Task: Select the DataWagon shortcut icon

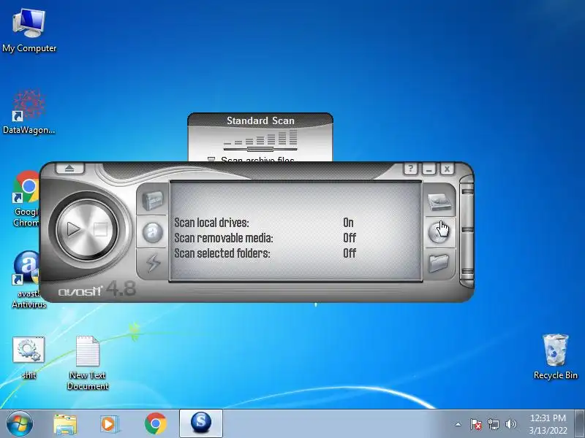Action: 29,112
